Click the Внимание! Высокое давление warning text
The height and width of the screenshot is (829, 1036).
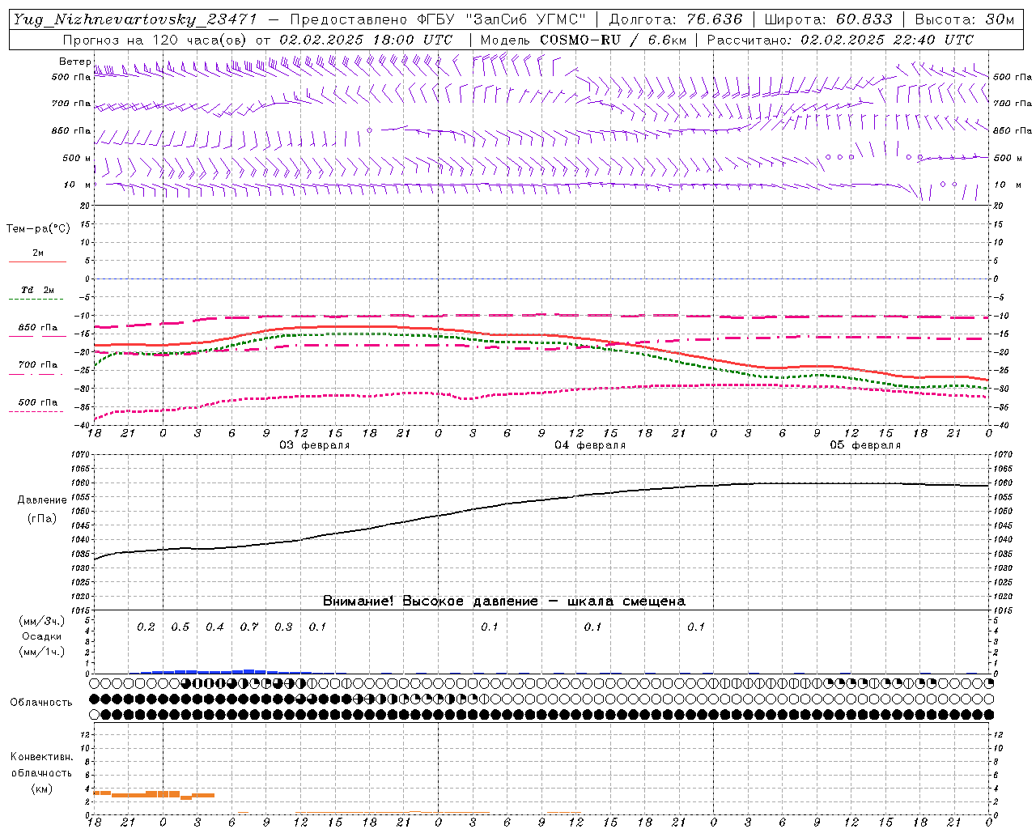[504, 602]
